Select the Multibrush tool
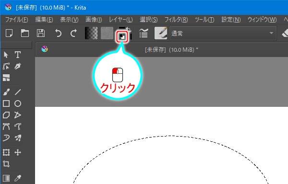Image resolution: width=288 pixels, height=184 pixels. pos(18,138)
